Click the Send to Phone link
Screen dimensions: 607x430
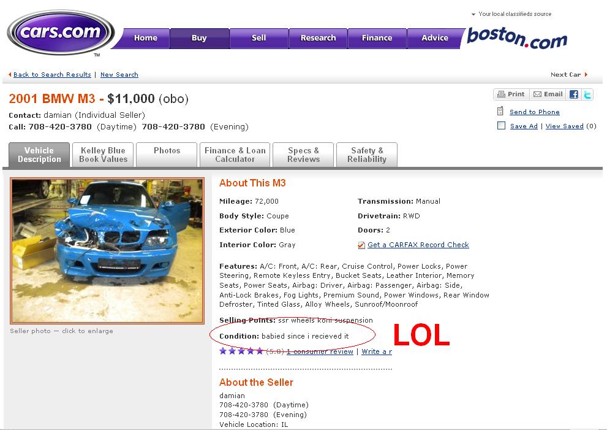(x=534, y=112)
